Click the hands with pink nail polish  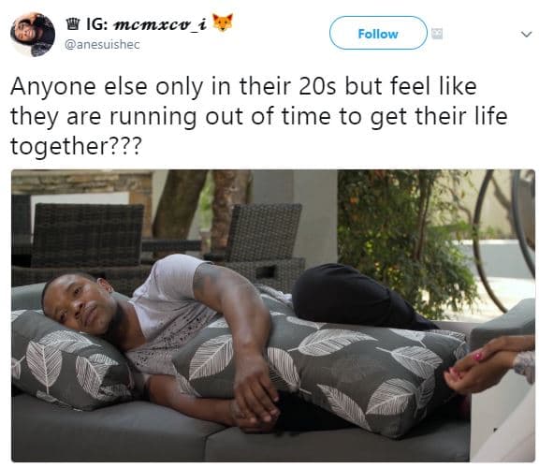(x=488, y=365)
